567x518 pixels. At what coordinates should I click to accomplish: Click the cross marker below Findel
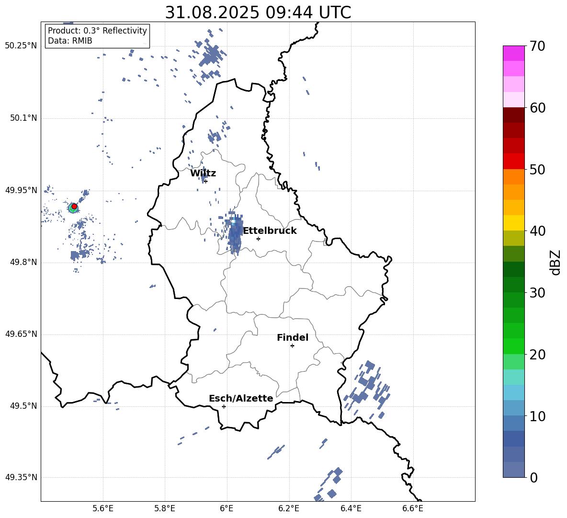coord(292,346)
